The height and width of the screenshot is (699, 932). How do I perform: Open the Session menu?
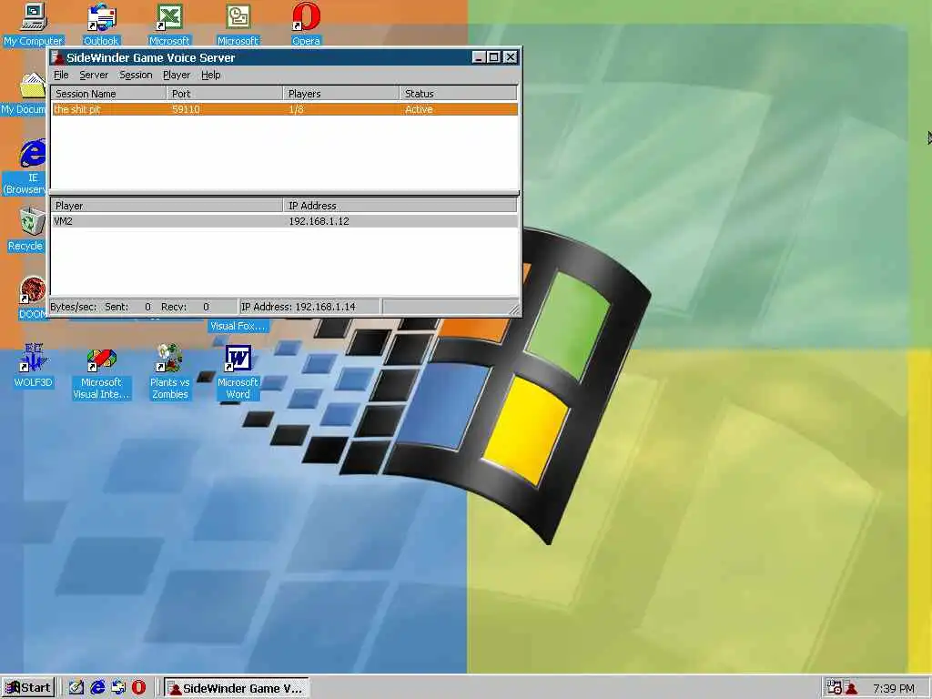(137, 75)
